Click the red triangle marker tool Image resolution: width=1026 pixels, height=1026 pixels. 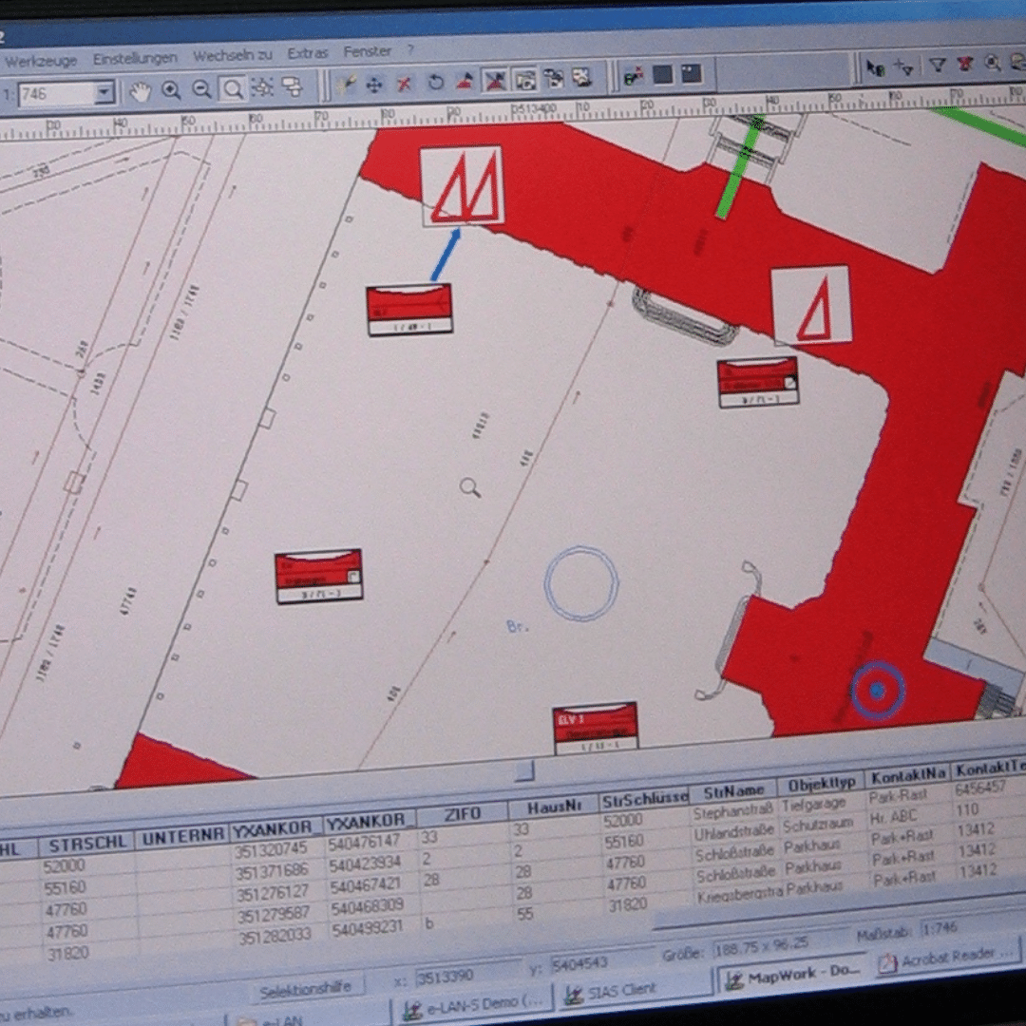465,82
